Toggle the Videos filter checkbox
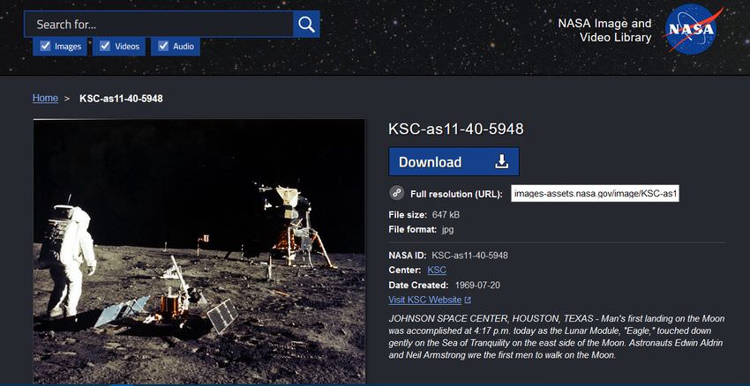The height and width of the screenshot is (386, 750). pos(105,47)
